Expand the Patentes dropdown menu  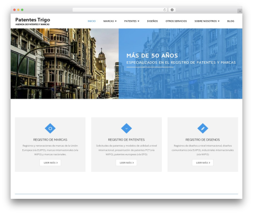pyautogui.click(x=132, y=21)
